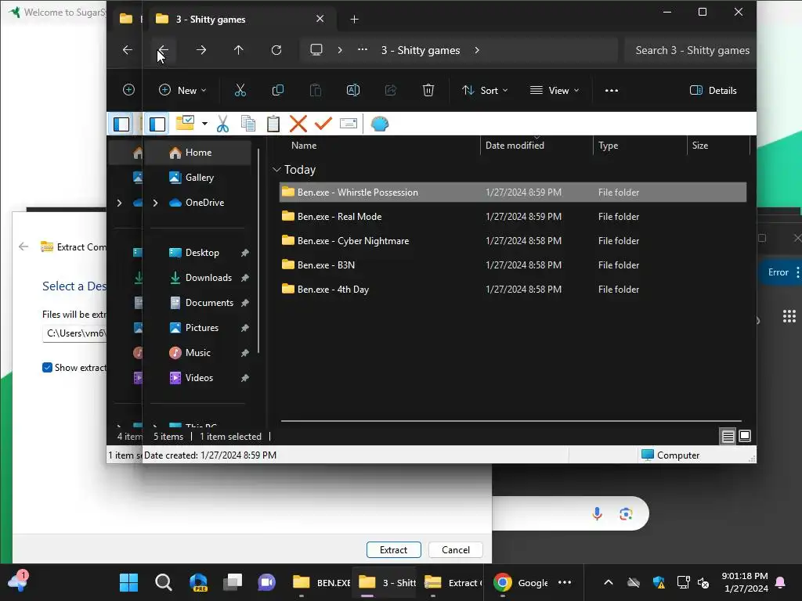This screenshot has height=601, width=802.
Task: Go up one folder level arrow
Action: pos(238,50)
